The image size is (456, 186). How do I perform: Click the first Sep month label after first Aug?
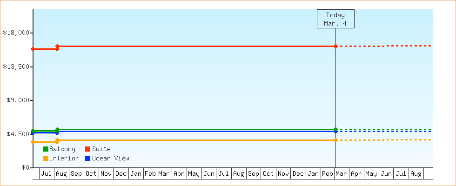(x=76, y=174)
